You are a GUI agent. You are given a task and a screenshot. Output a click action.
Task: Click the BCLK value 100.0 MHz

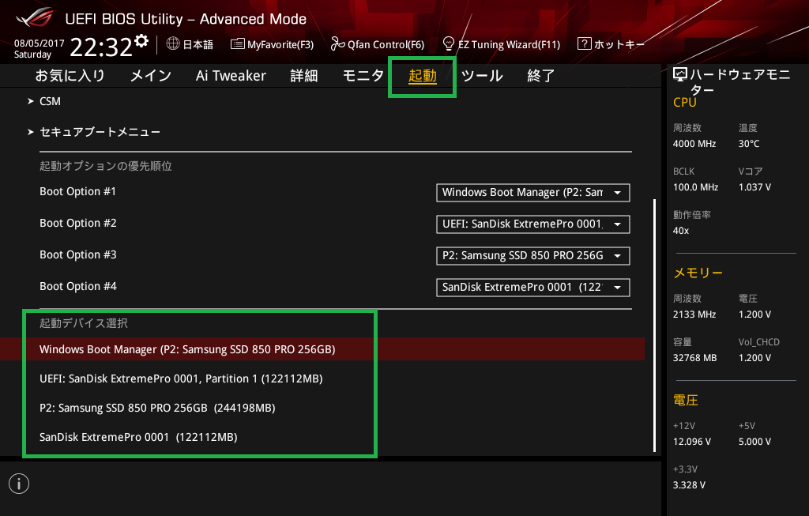695,187
